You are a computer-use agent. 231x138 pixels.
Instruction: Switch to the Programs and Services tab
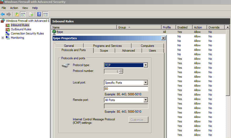pos(107,46)
